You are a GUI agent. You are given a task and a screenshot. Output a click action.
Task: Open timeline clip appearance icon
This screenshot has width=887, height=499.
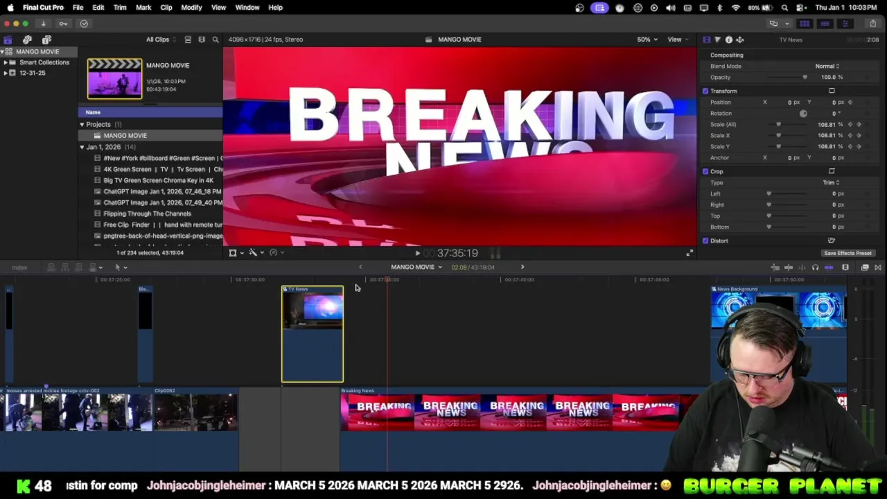point(845,268)
